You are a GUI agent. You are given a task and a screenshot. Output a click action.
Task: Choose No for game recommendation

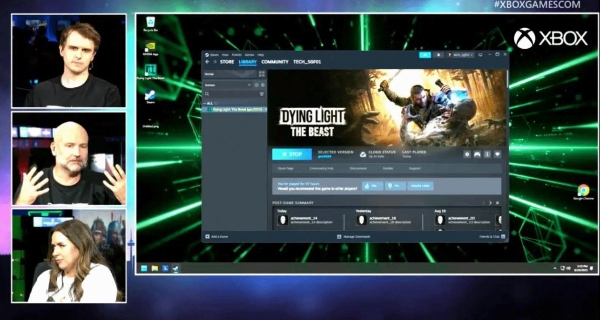[395, 186]
